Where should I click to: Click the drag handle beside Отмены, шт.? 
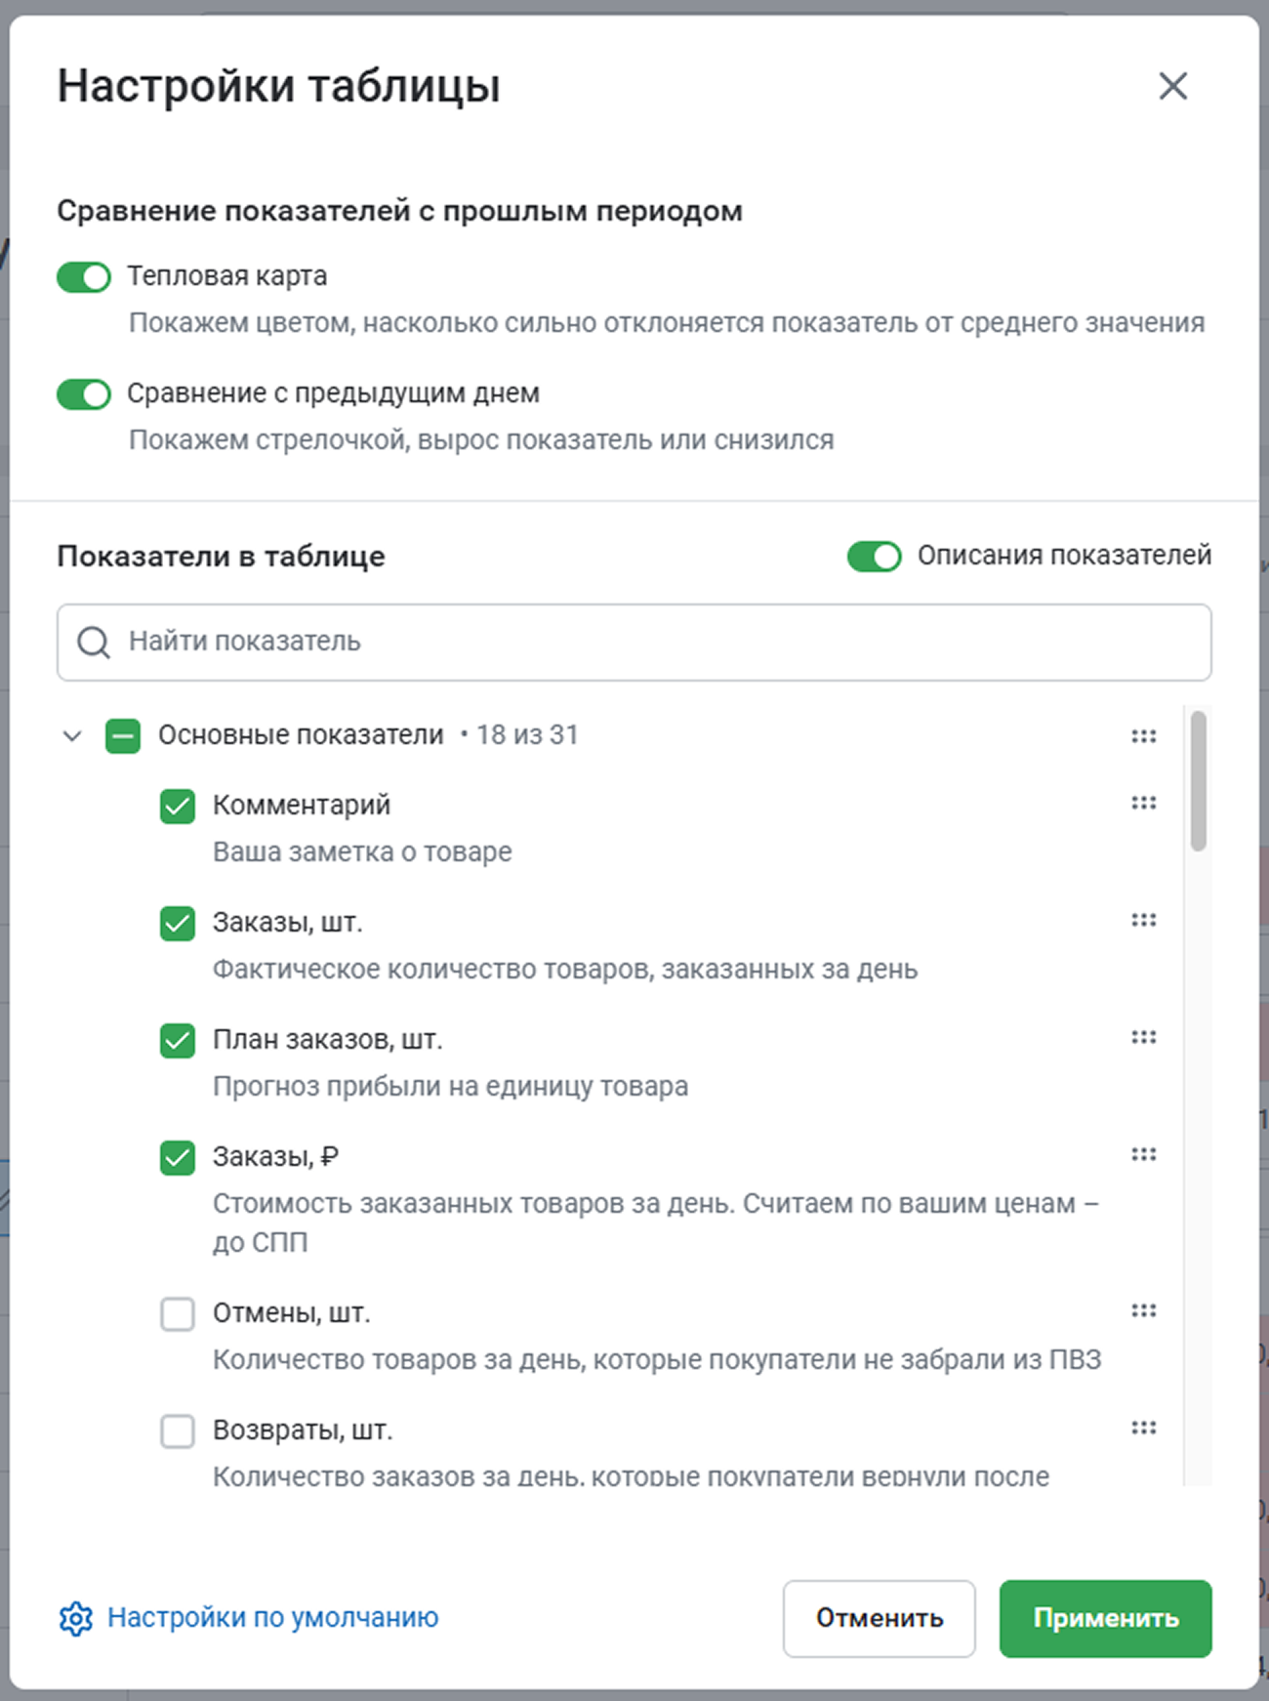click(x=1143, y=1310)
